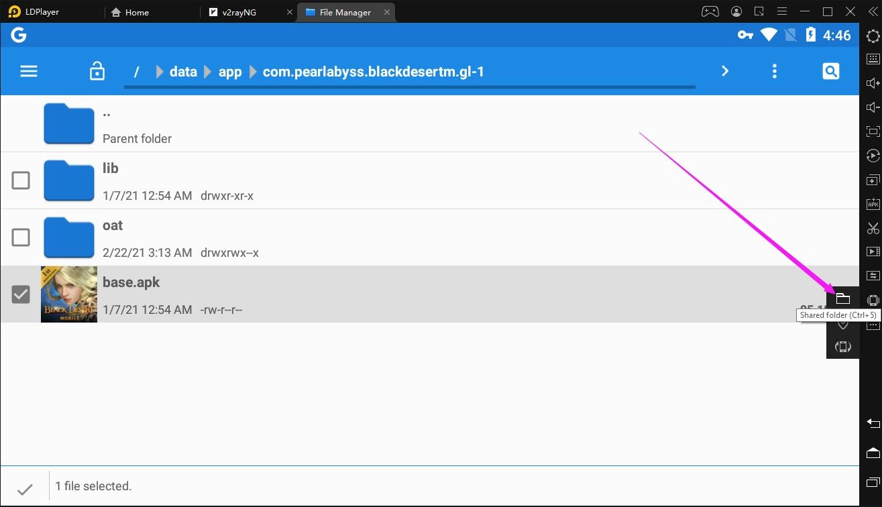The height and width of the screenshot is (507, 882).
Task: Open LDPlayer settings gear in sidebar
Action: (873, 36)
